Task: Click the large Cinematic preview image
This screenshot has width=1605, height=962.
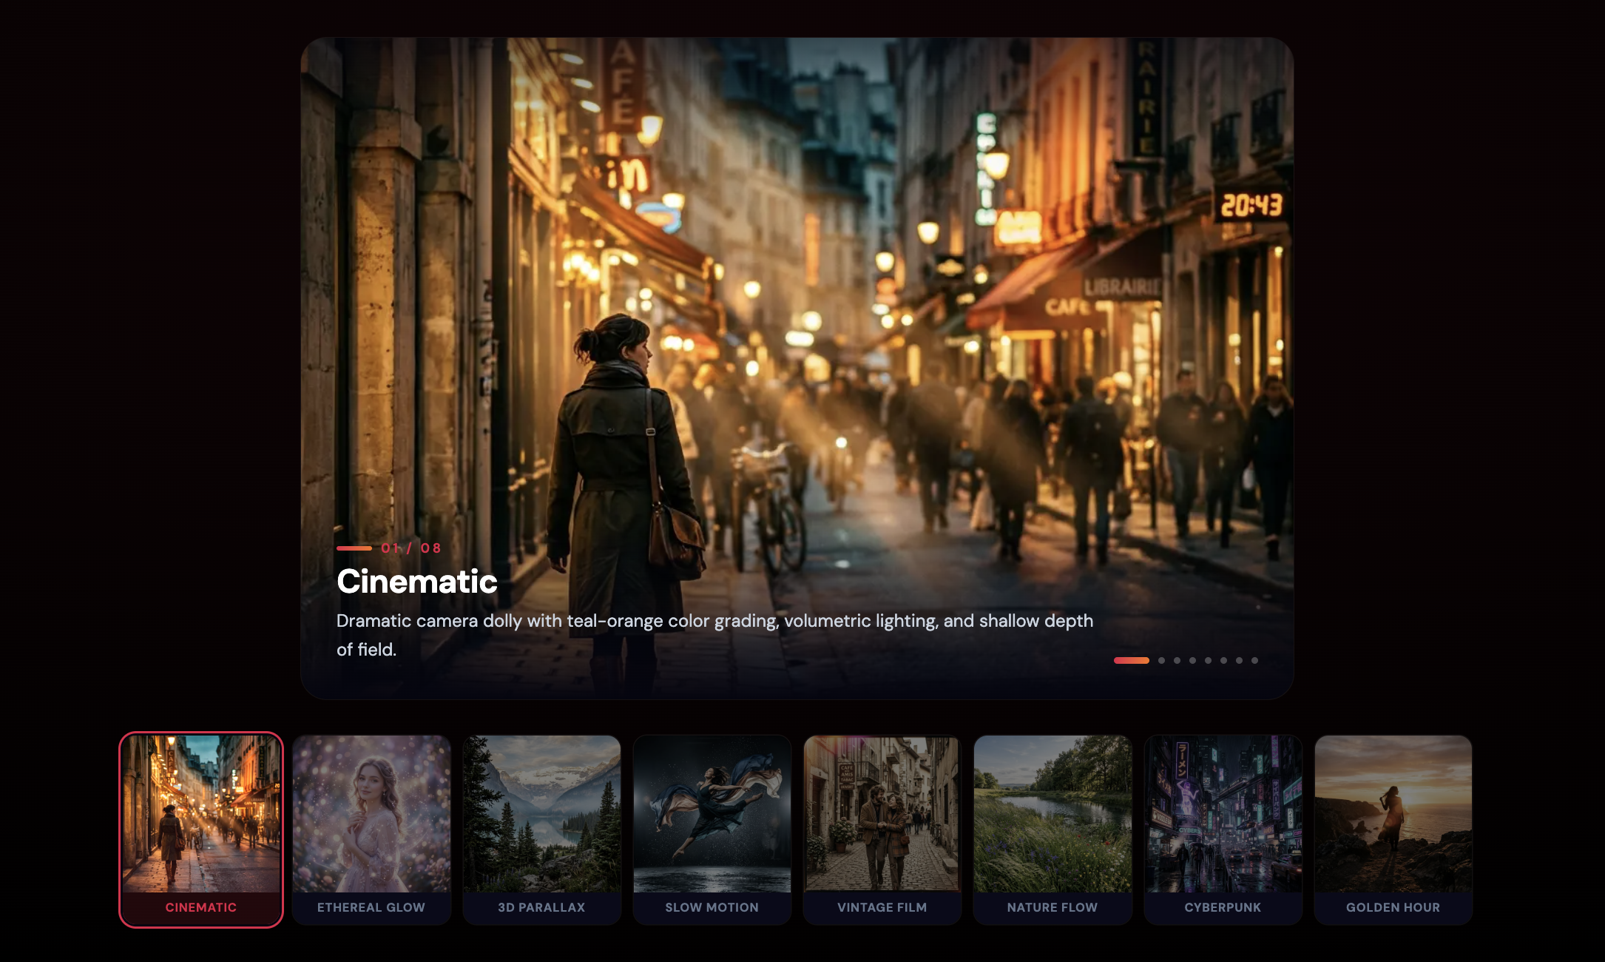Action: [797, 296]
